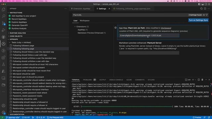Toggle the bottom panel layout icon

pos(203,4)
